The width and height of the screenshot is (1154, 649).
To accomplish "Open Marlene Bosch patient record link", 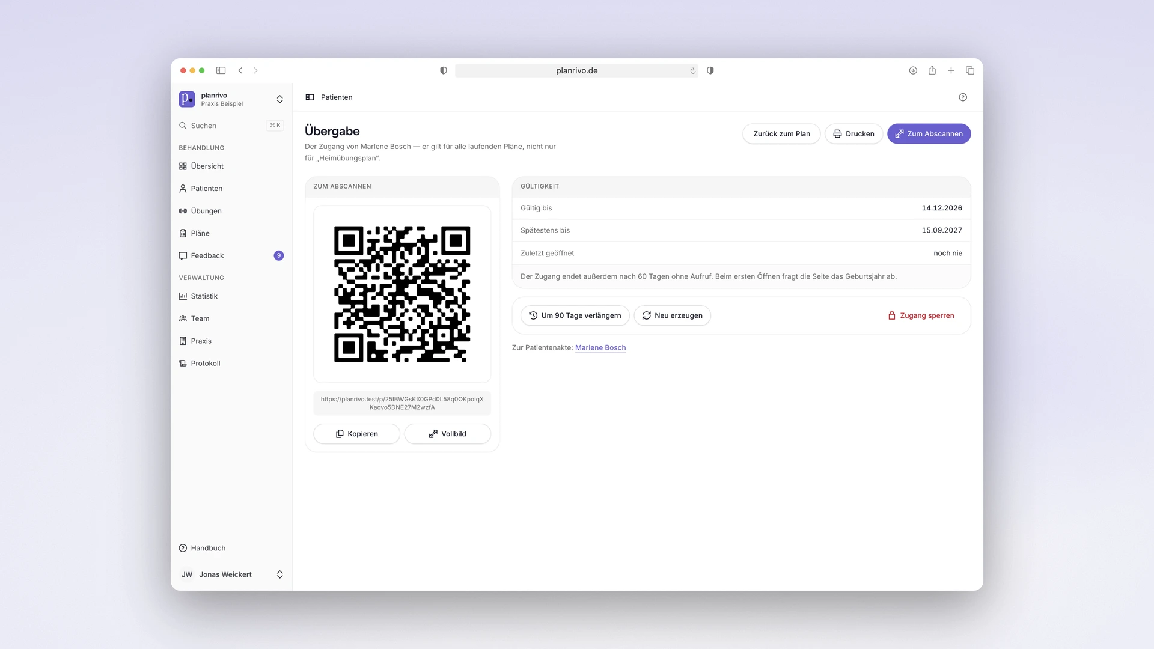I will point(600,348).
